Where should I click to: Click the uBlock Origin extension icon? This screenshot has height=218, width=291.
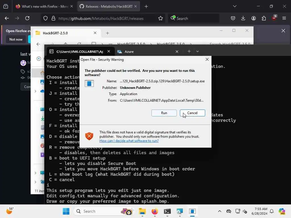[x=274, y=18]
